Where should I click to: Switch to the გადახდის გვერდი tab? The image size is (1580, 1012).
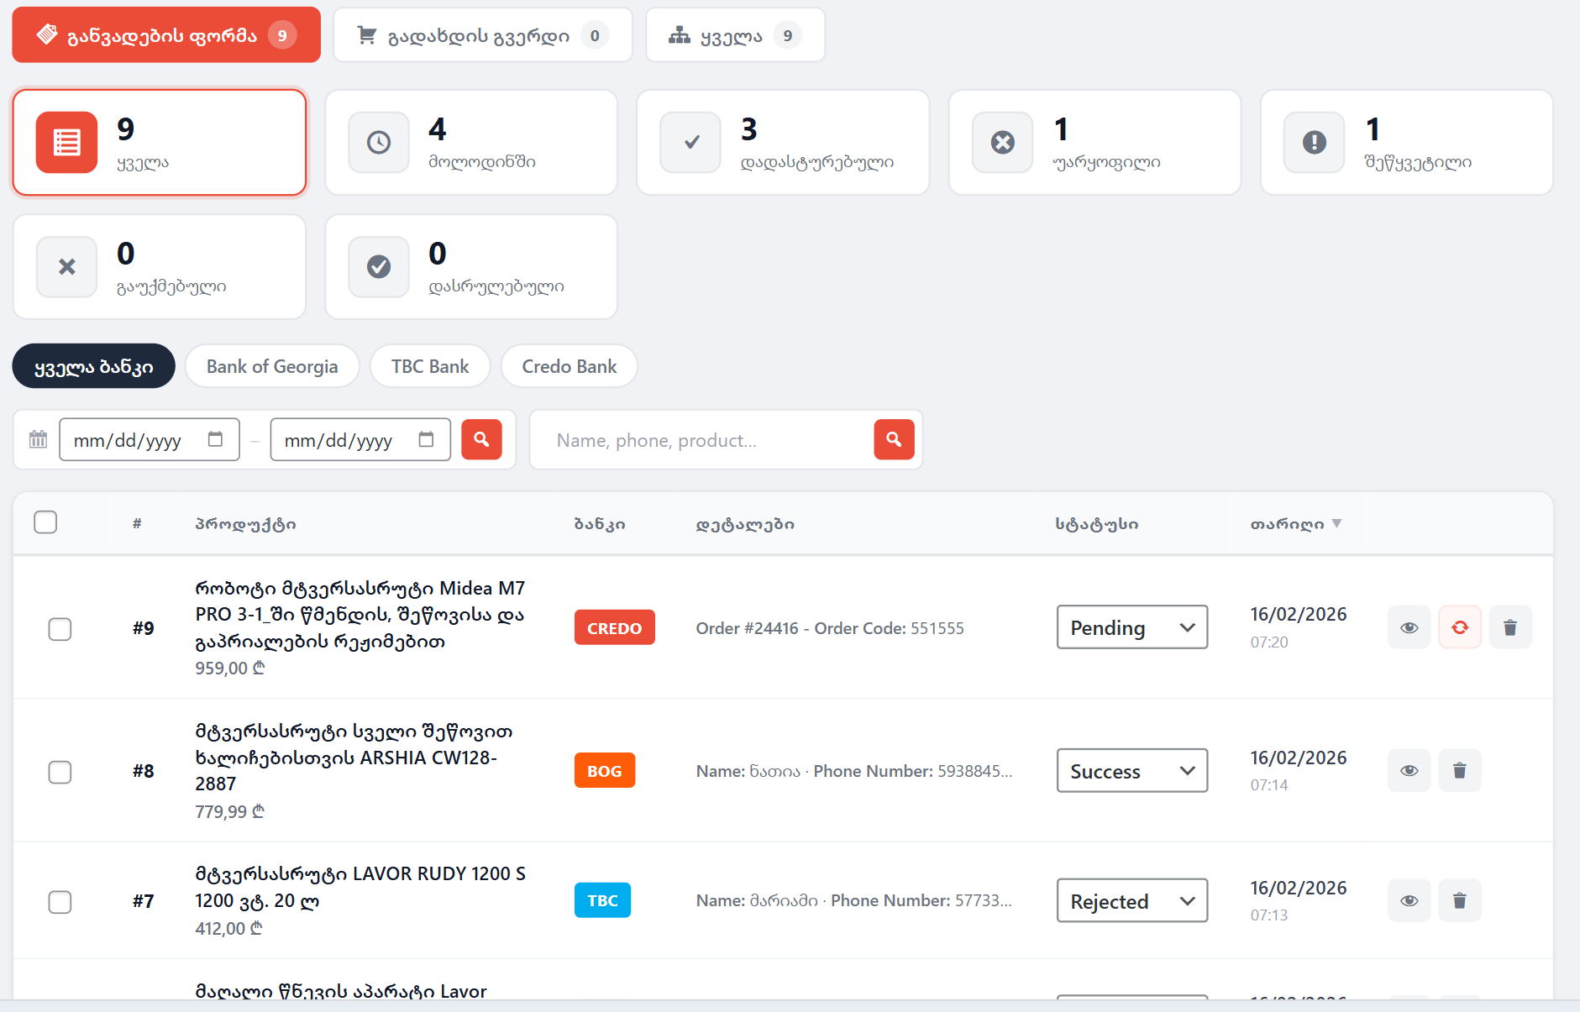point(482,35)
